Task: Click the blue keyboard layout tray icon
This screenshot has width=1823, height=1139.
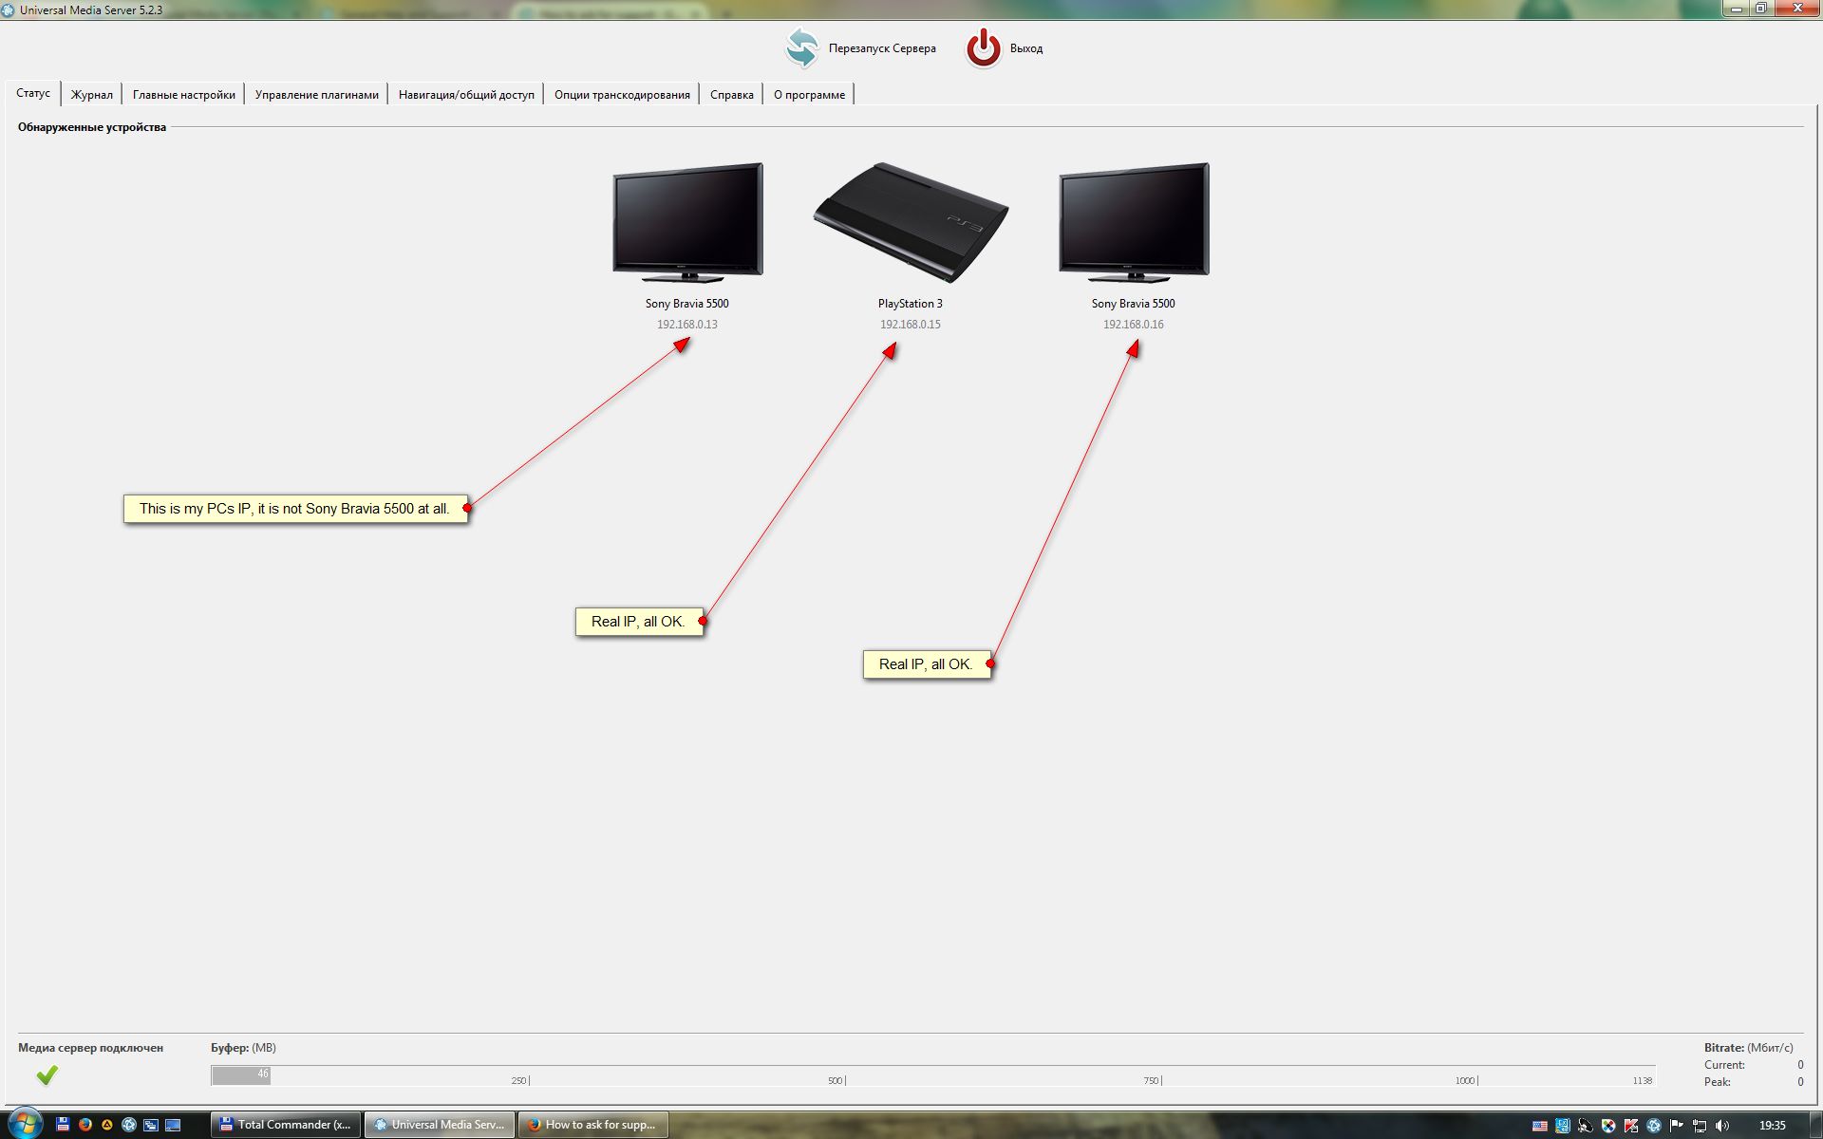Action: pos(1562,1126)
